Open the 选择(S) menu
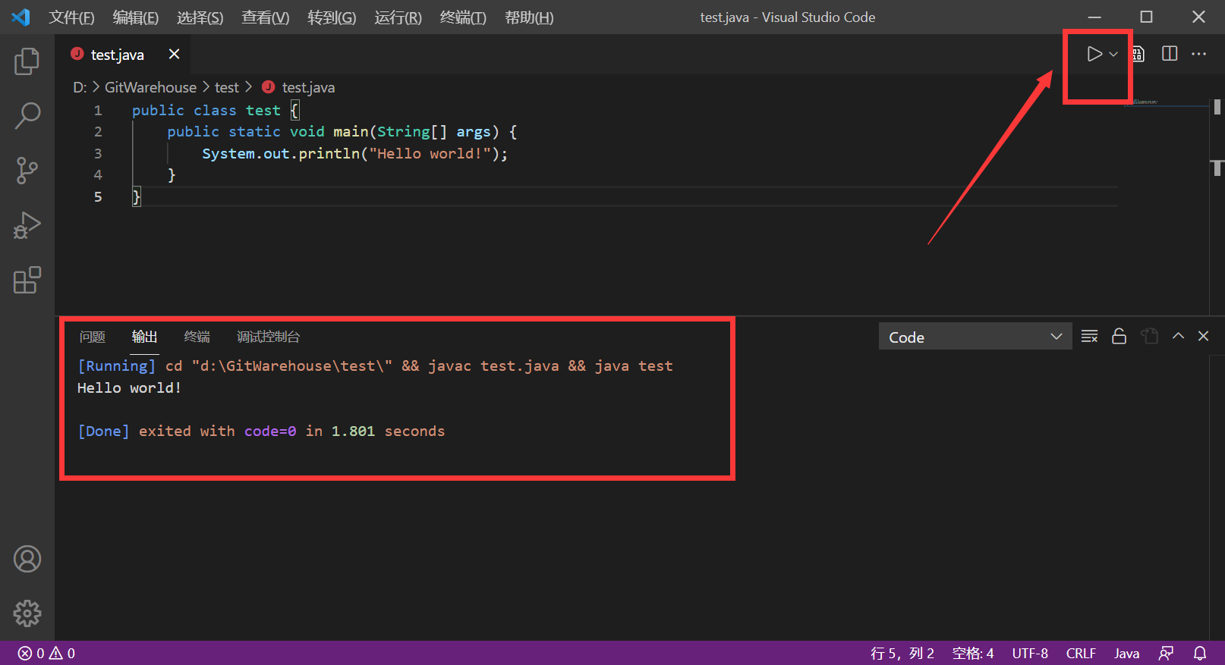1225x665 pixels. [x=200, y=17]
